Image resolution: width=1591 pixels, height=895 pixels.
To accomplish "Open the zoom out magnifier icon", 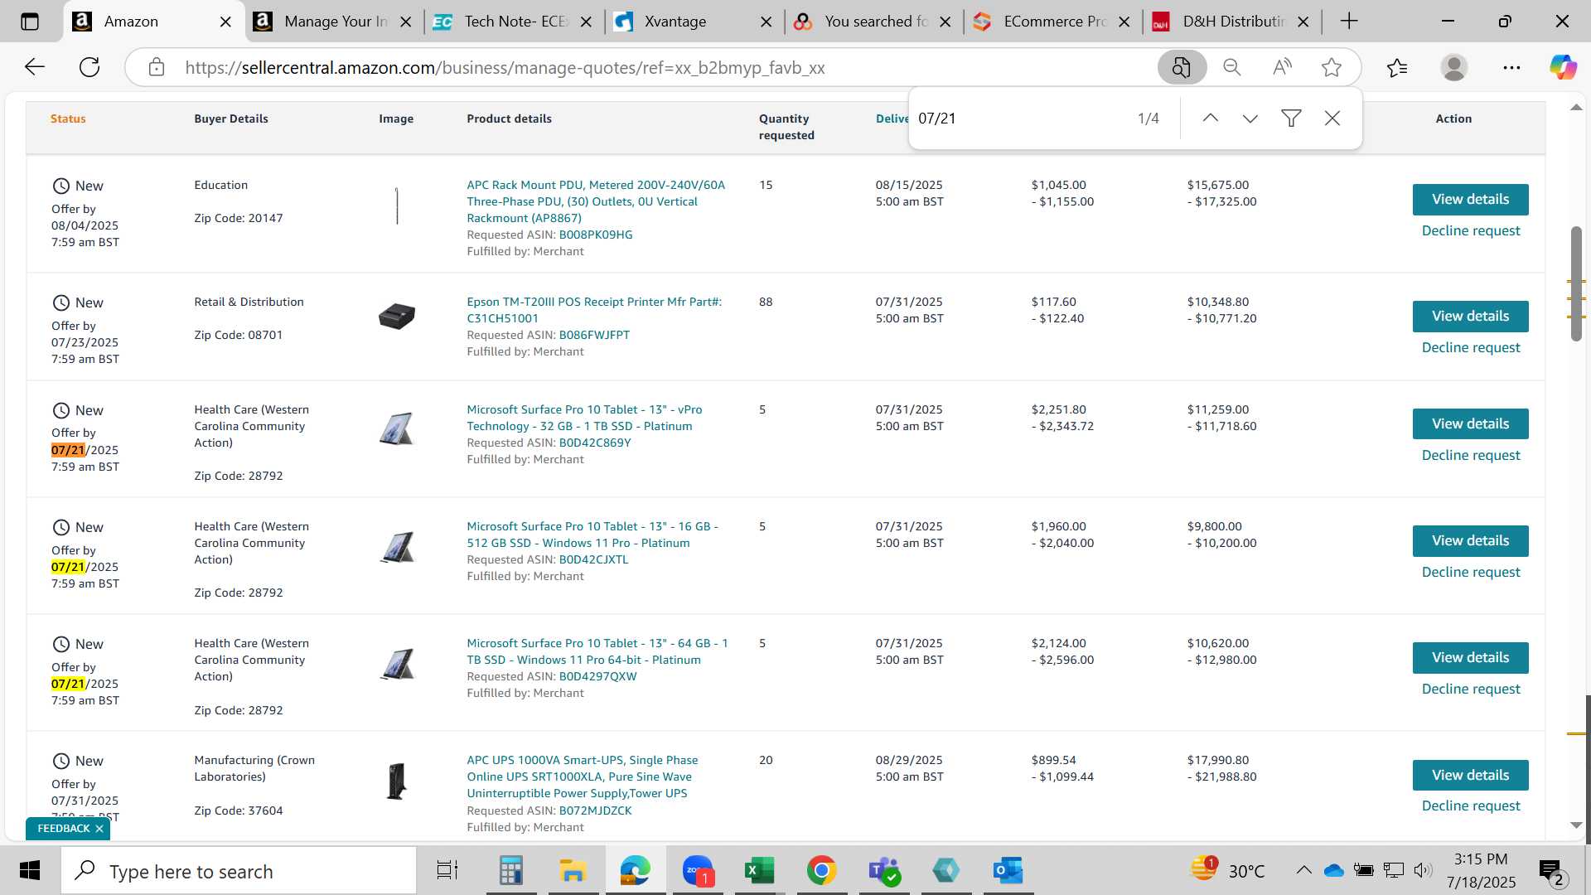I will tap(1232, 67).
